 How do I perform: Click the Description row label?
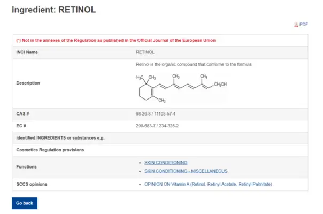28,83
